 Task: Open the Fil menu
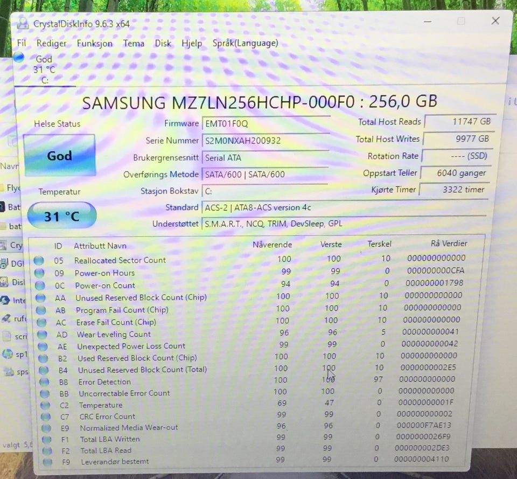(x=22, y=43)
